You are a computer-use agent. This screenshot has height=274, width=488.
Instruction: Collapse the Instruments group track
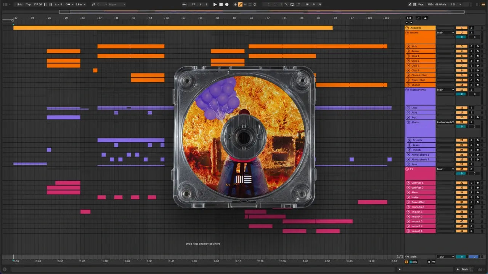[x=407, y=90]
